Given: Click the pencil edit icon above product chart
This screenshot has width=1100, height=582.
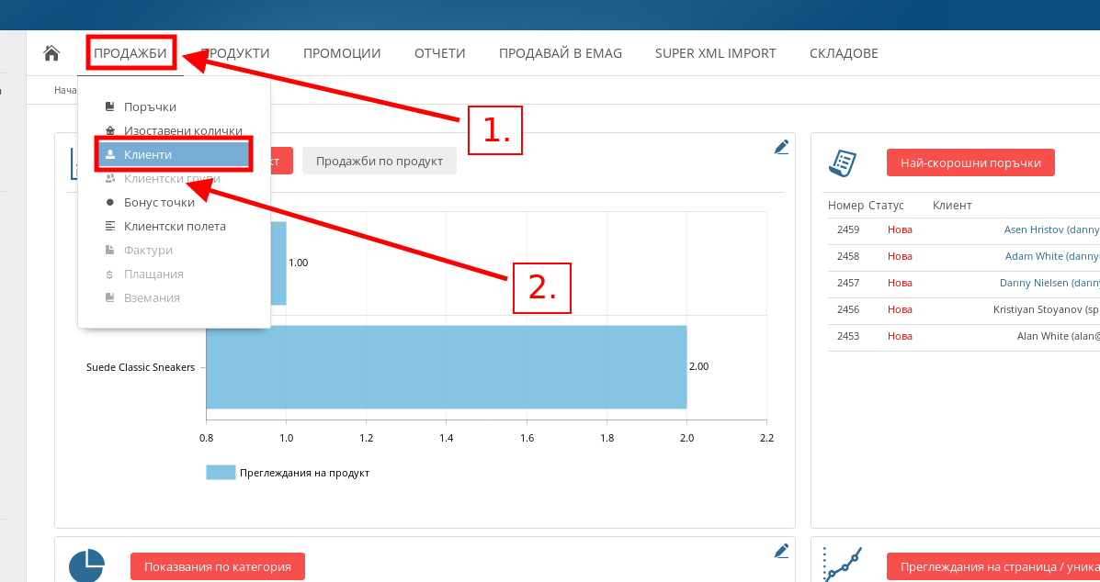Looking at the screenshot, I should click(781, 147).
